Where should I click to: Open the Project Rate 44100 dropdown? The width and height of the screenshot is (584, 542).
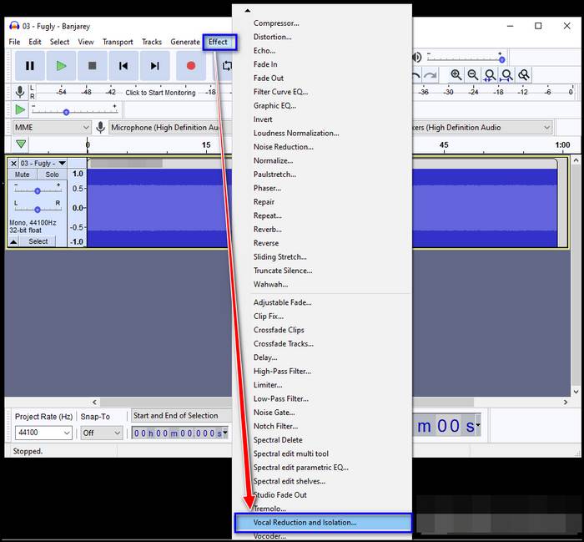click(43, 433)
